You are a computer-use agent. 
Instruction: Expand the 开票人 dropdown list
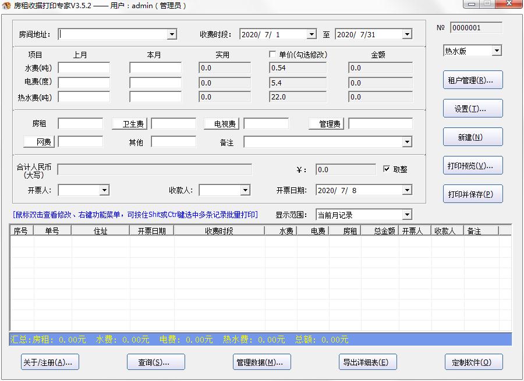point(104,190)
